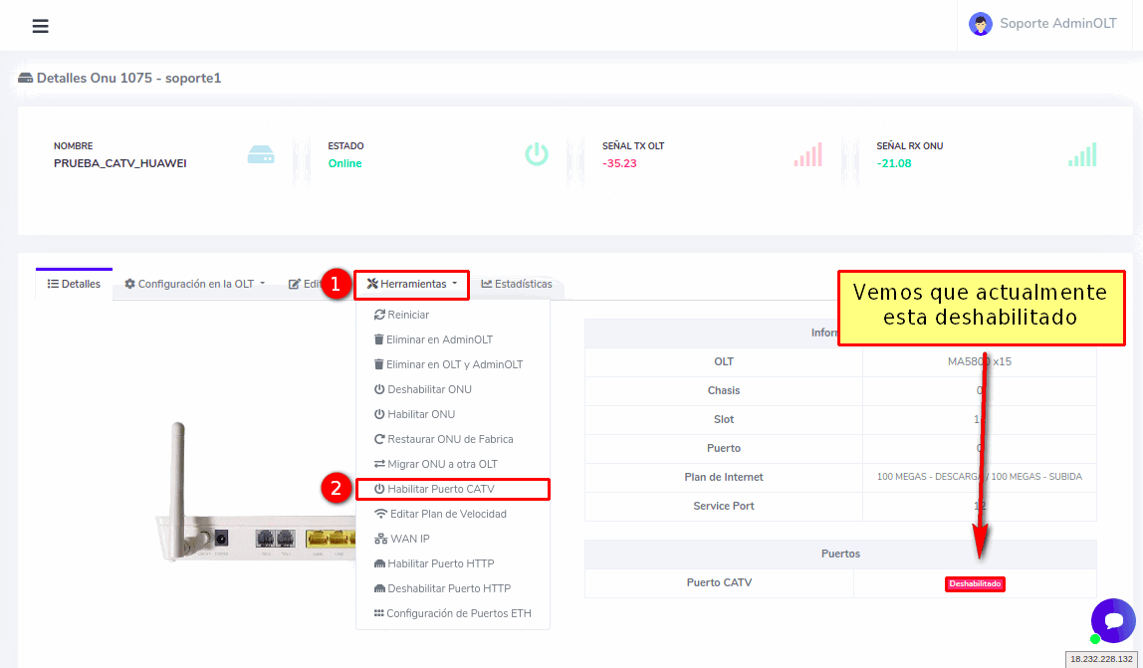This screenshot has width=1143, height=668.
Task: Click the Estado power icon
Action: click(537, 154)
